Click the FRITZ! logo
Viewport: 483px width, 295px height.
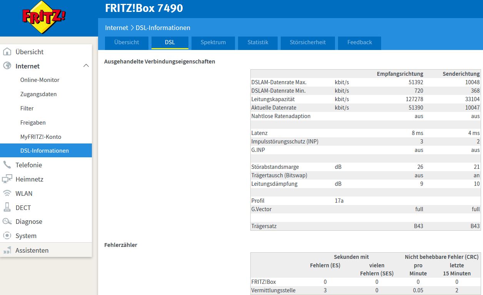click(x=44, y=17)
